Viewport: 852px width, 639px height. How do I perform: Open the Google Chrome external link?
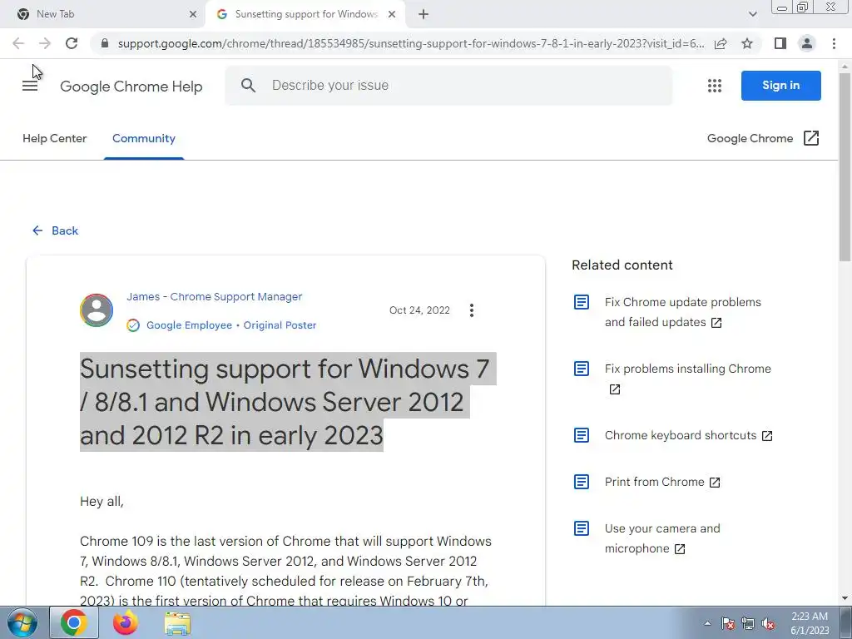pyautogui.click(x=763, y=139)
